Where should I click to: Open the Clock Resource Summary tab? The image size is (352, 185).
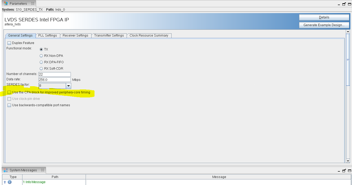point(149,36)
